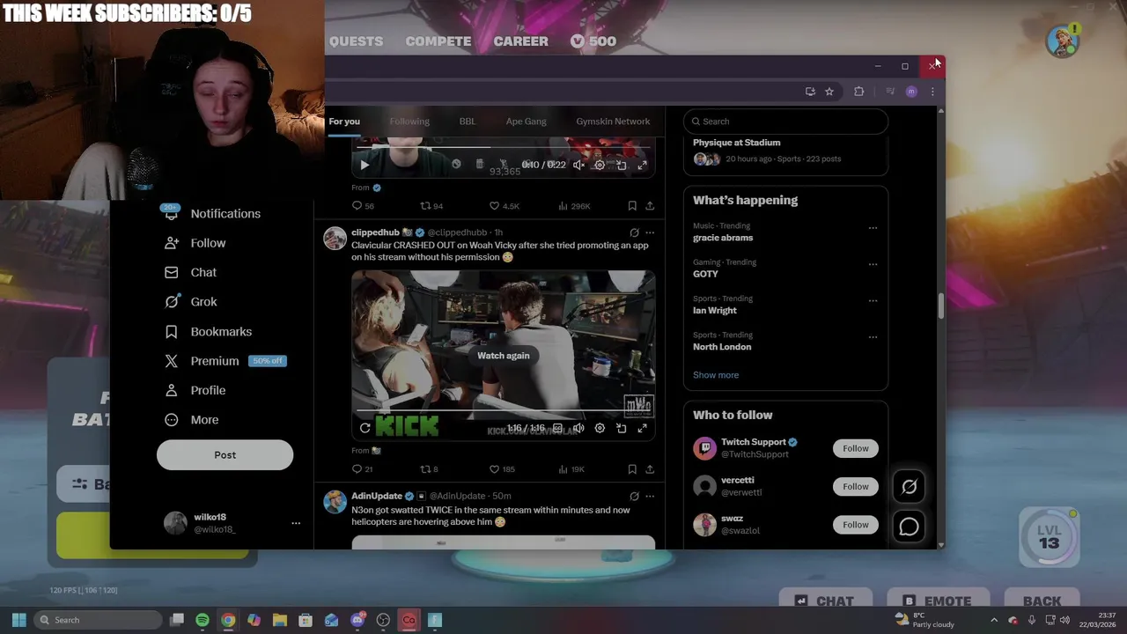
Task: Click the X Search field
Action: click(786, 122)
